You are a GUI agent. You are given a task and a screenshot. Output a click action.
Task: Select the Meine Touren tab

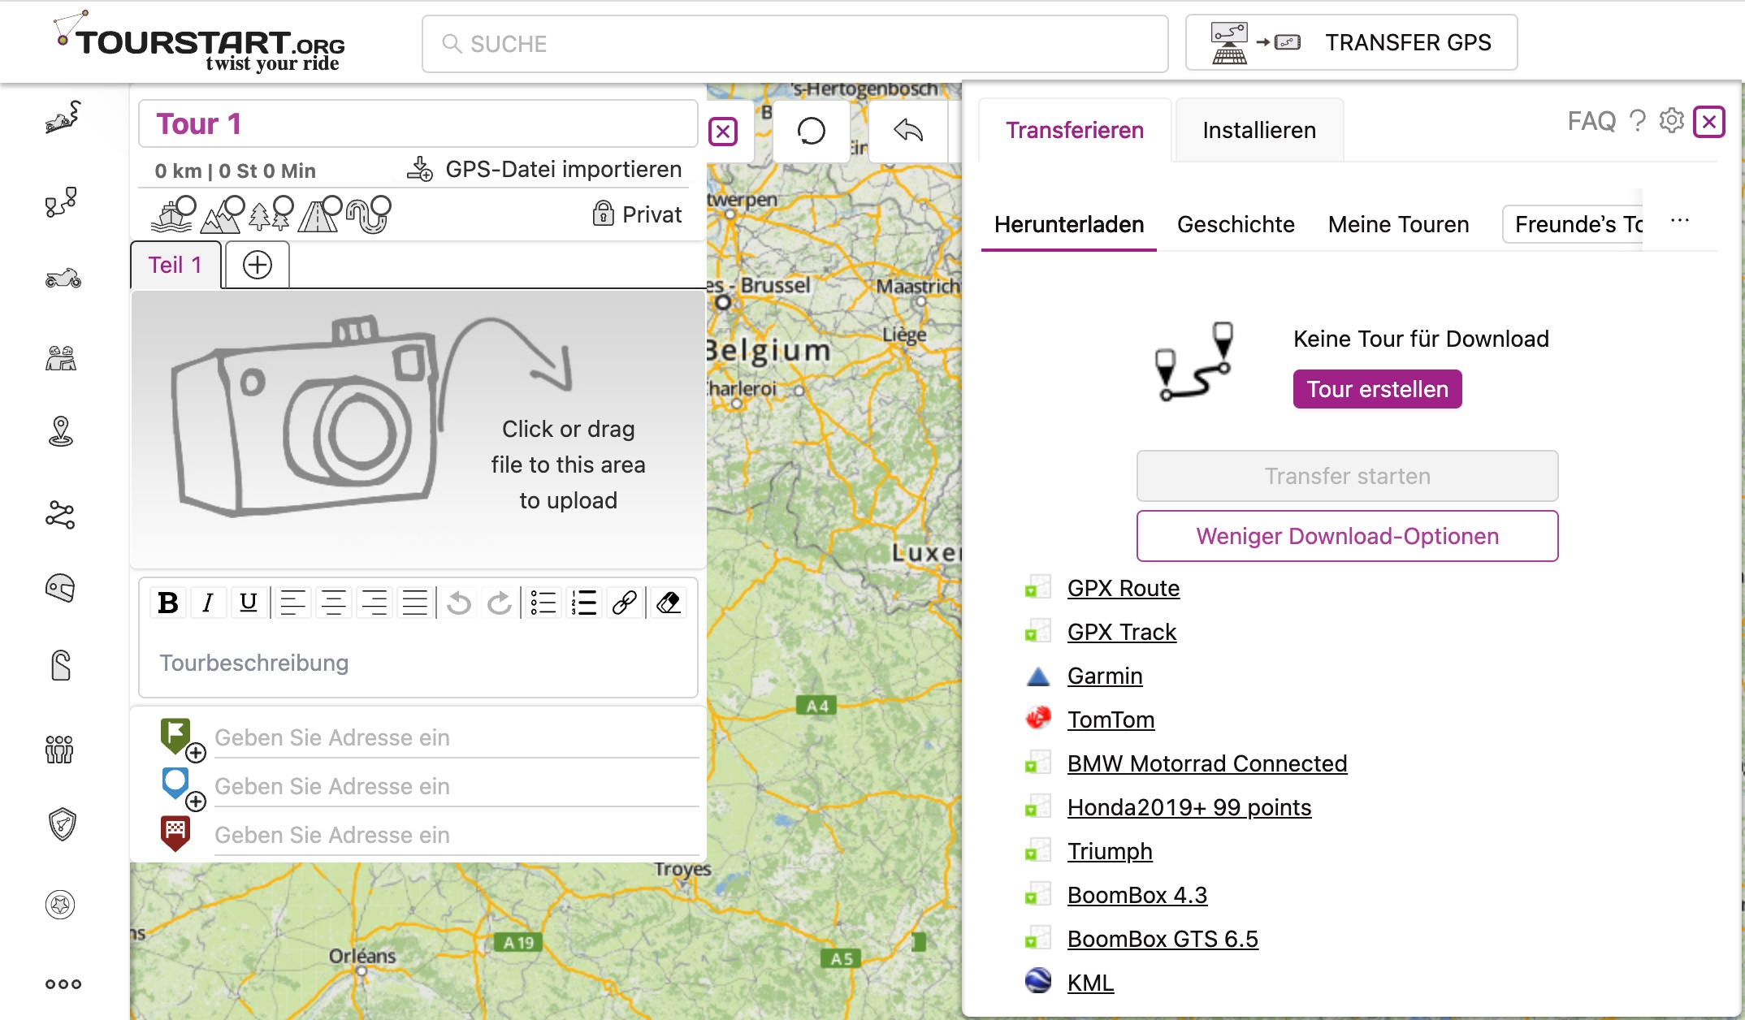1398,224
